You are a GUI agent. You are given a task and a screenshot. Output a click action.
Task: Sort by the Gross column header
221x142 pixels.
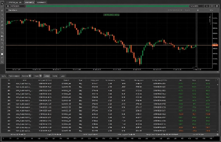[x=207, y=80]
